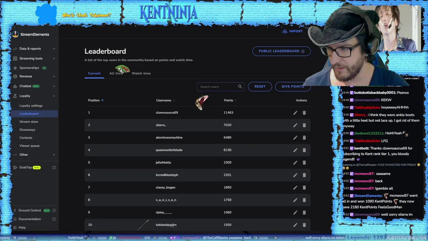The image size is (428, 241).
Task: Expand Data & reports menu
Action: tap(34, 49)
